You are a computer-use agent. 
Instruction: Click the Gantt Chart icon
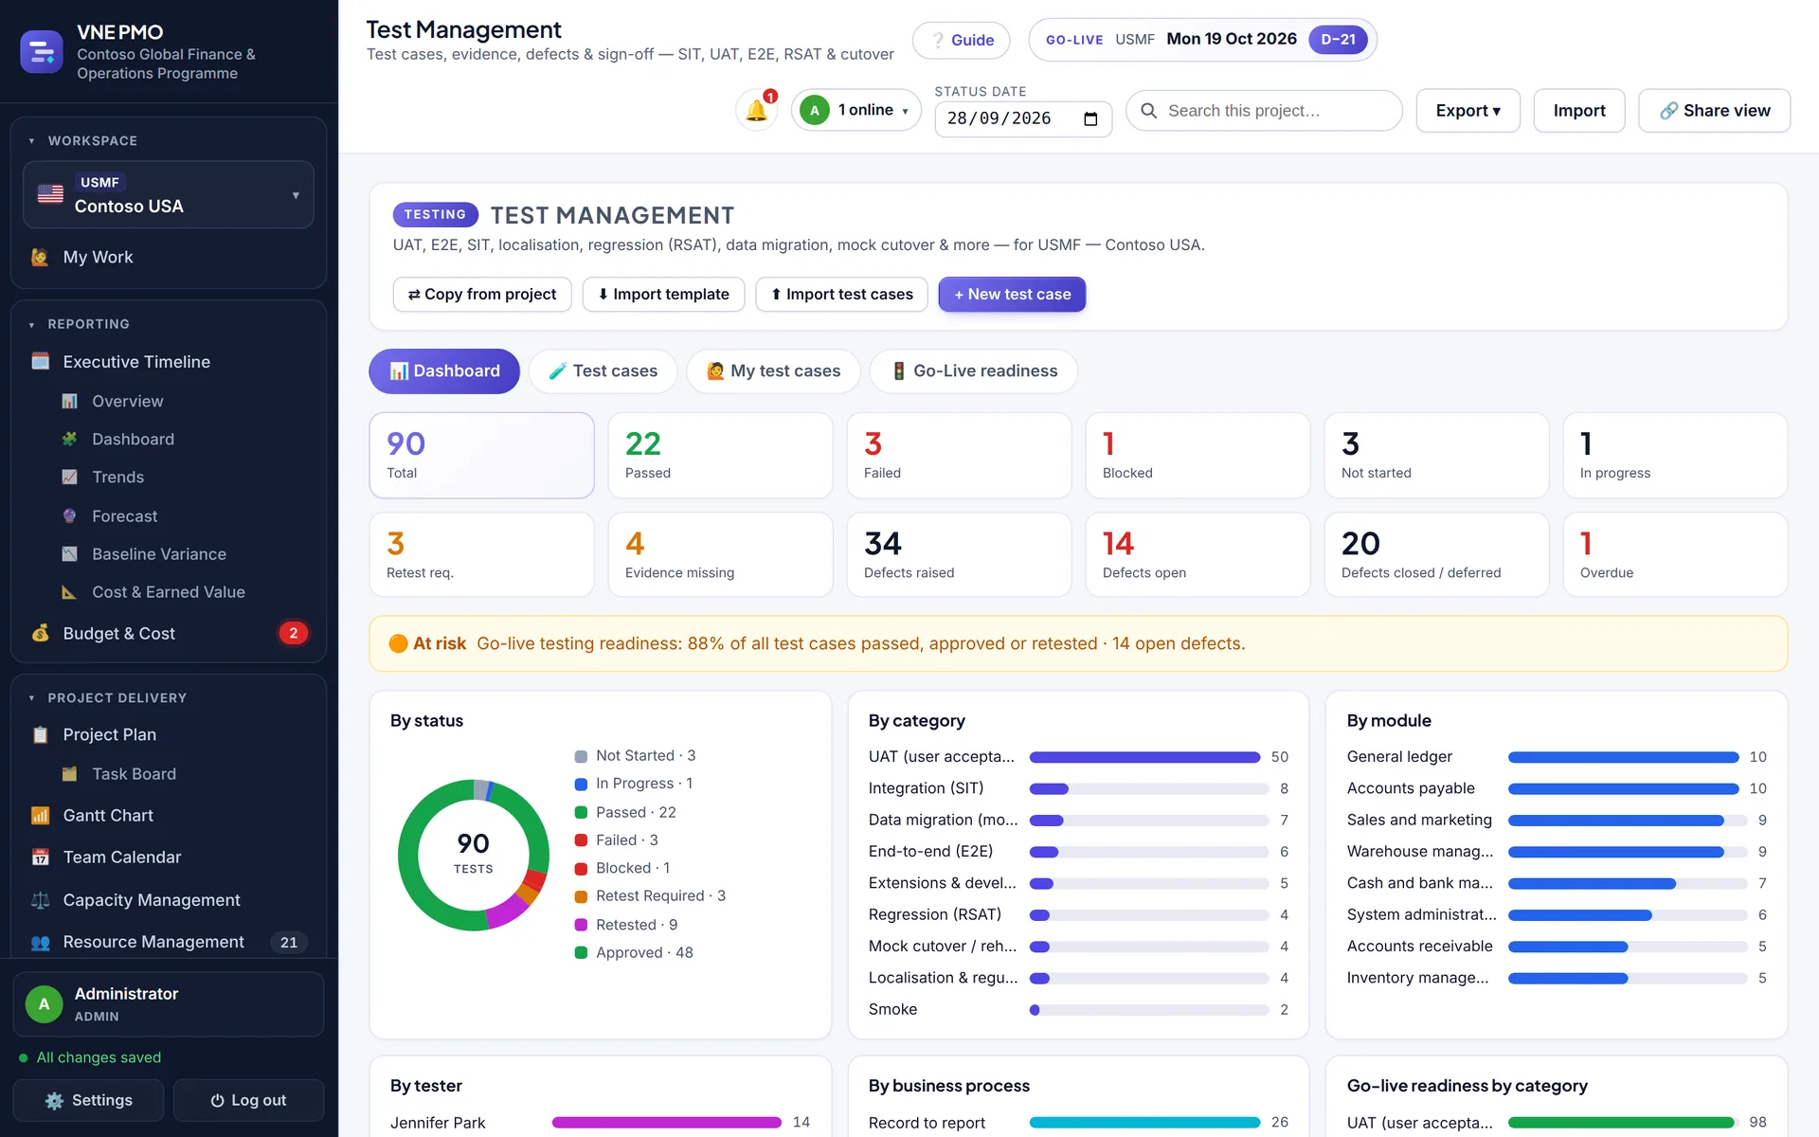click(x=40, y=815)
